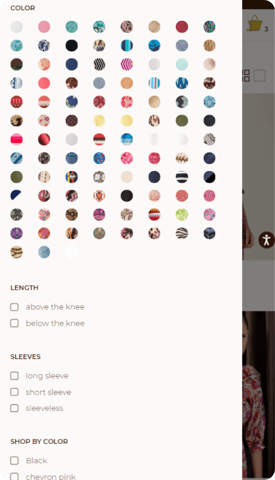Select the solid pink color swatch
Viewport: 275px width, 480px height.
tap(44, 27)
